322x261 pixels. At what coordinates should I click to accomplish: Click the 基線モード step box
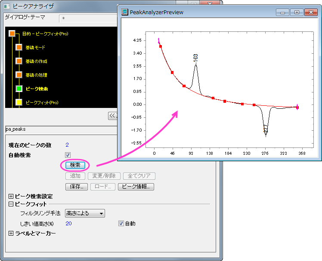point(19,47)
